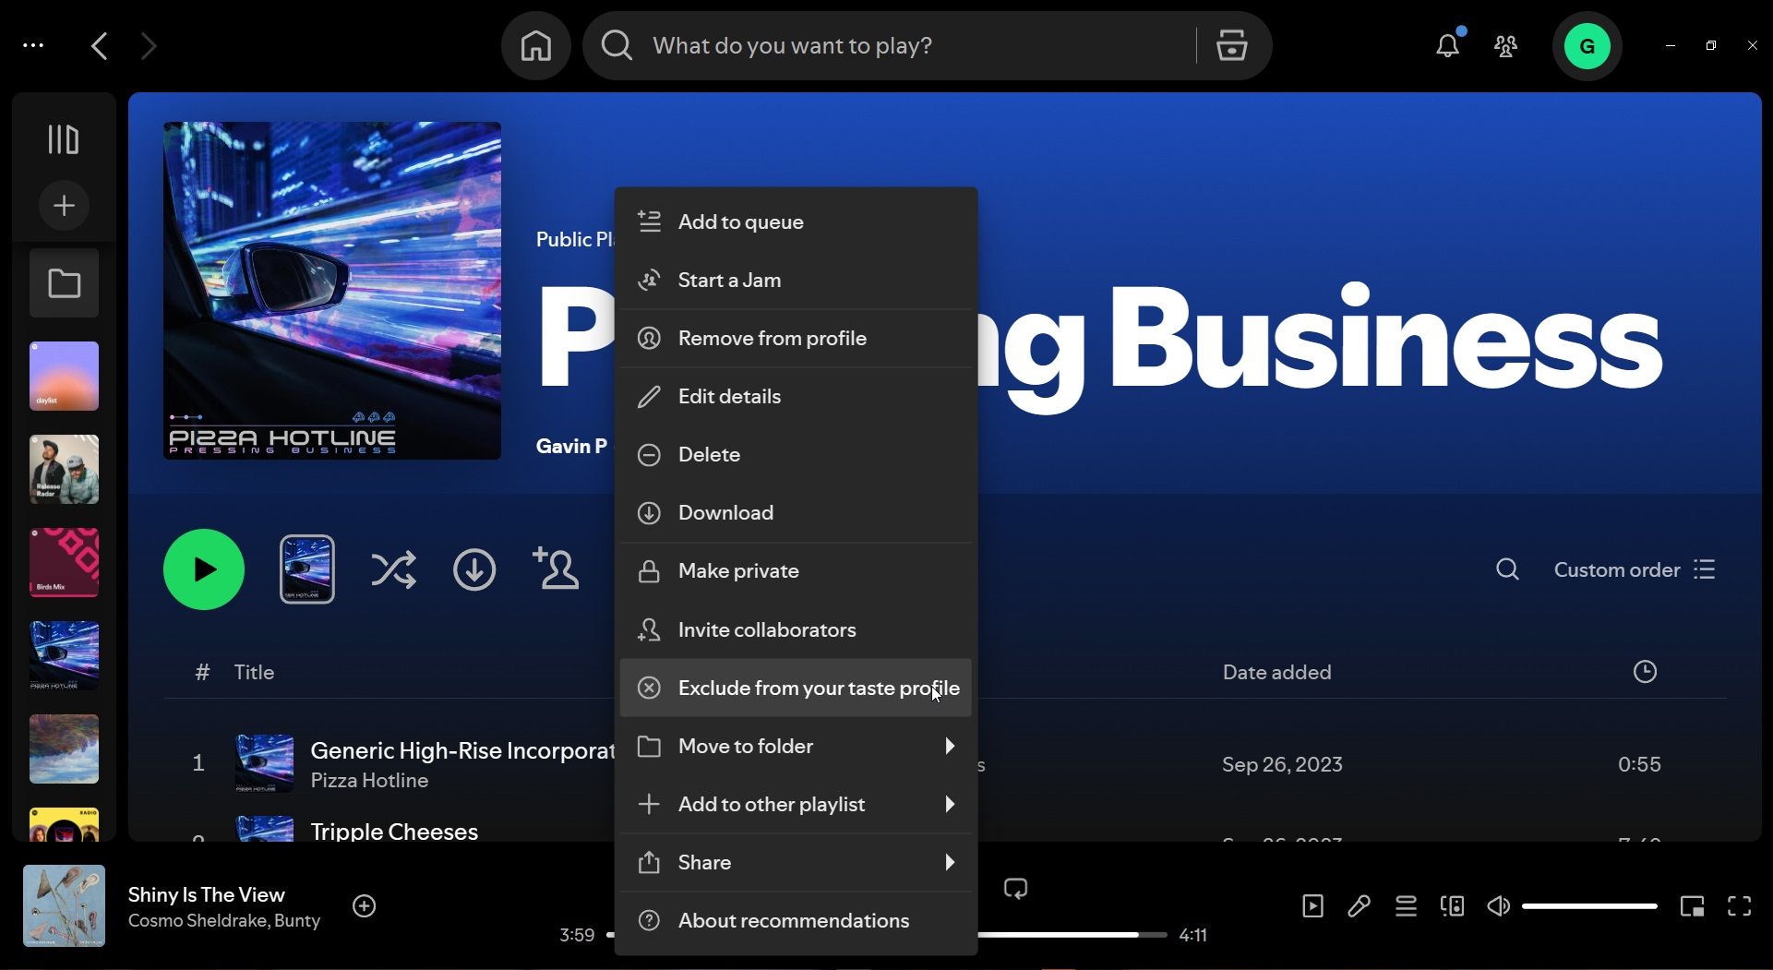Add Shiny Is The View to library
This screenshot has height=970, width=1773.
(365, 906)
